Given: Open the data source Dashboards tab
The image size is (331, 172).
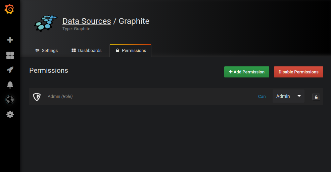Looking at the screenshot, I should 86,51.
